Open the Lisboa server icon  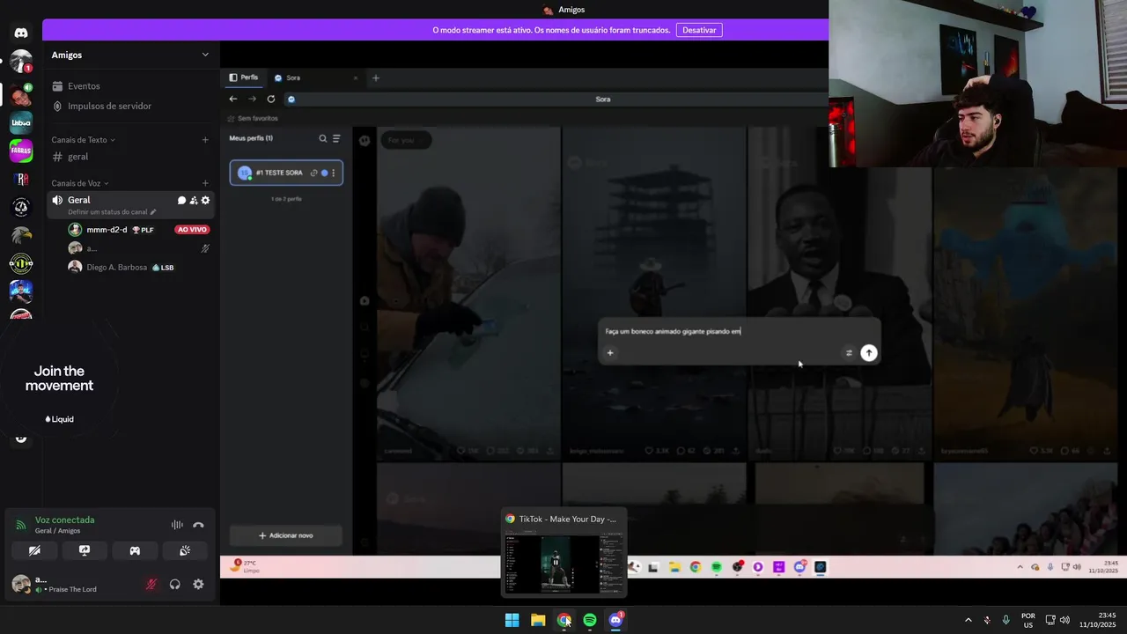(21, 122)
